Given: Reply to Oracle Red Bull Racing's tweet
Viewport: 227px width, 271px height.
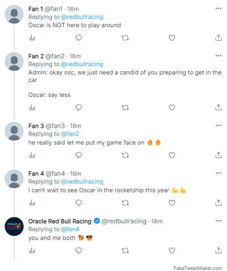Looking at the screenshot, I should click(x=79, y=250).
